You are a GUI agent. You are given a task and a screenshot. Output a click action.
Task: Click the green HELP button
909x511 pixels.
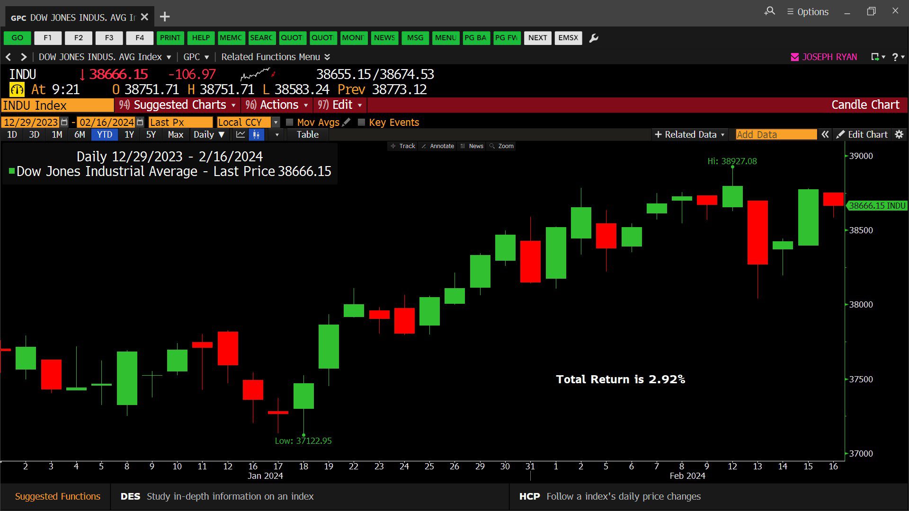[201, 38]
